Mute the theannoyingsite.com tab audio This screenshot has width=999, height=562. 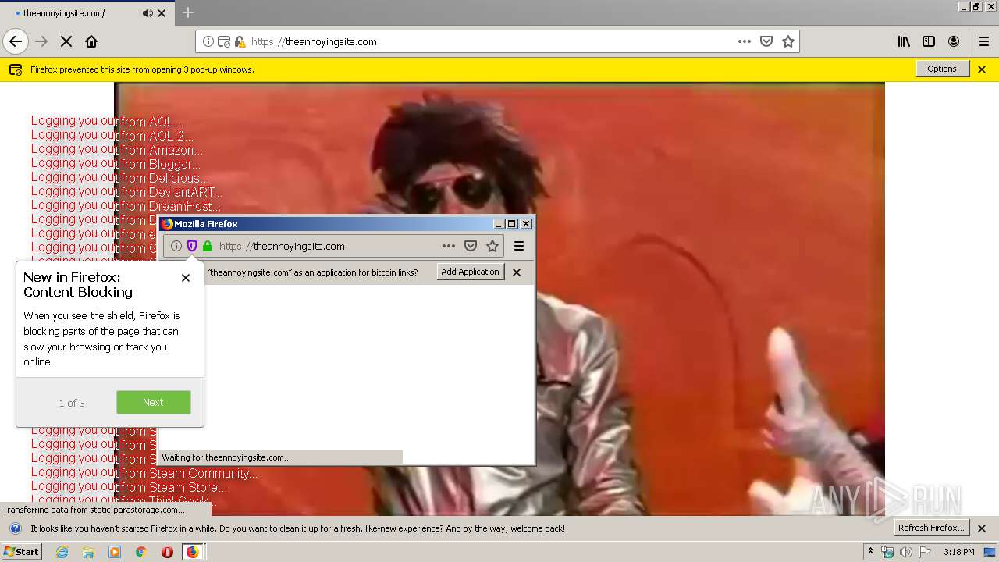click(x=148, y=13)
